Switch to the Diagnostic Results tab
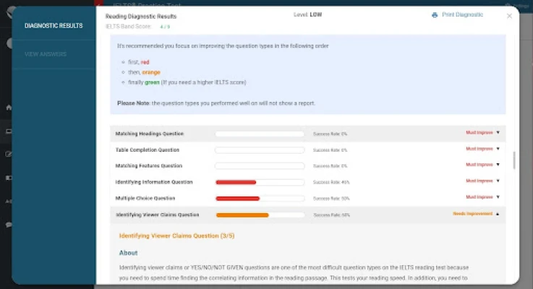 (54, 26)
